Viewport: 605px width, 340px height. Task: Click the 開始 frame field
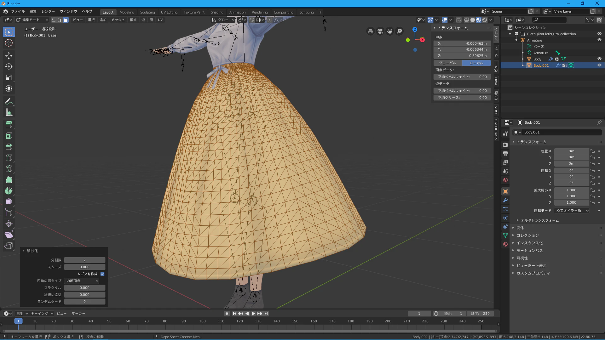453,314
